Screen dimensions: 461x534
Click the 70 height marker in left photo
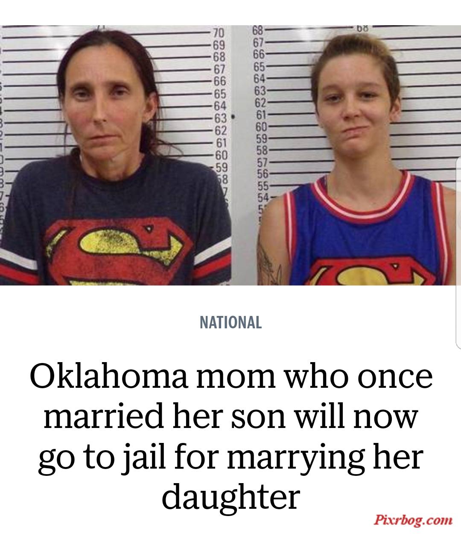[218, 33]
